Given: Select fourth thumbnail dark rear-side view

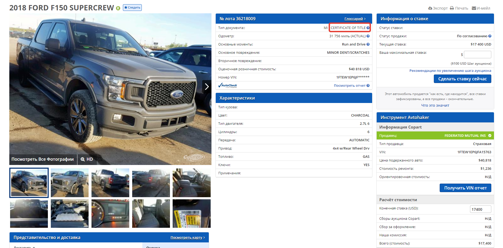Looking at the screenshot, I should [x=151, y=183].
